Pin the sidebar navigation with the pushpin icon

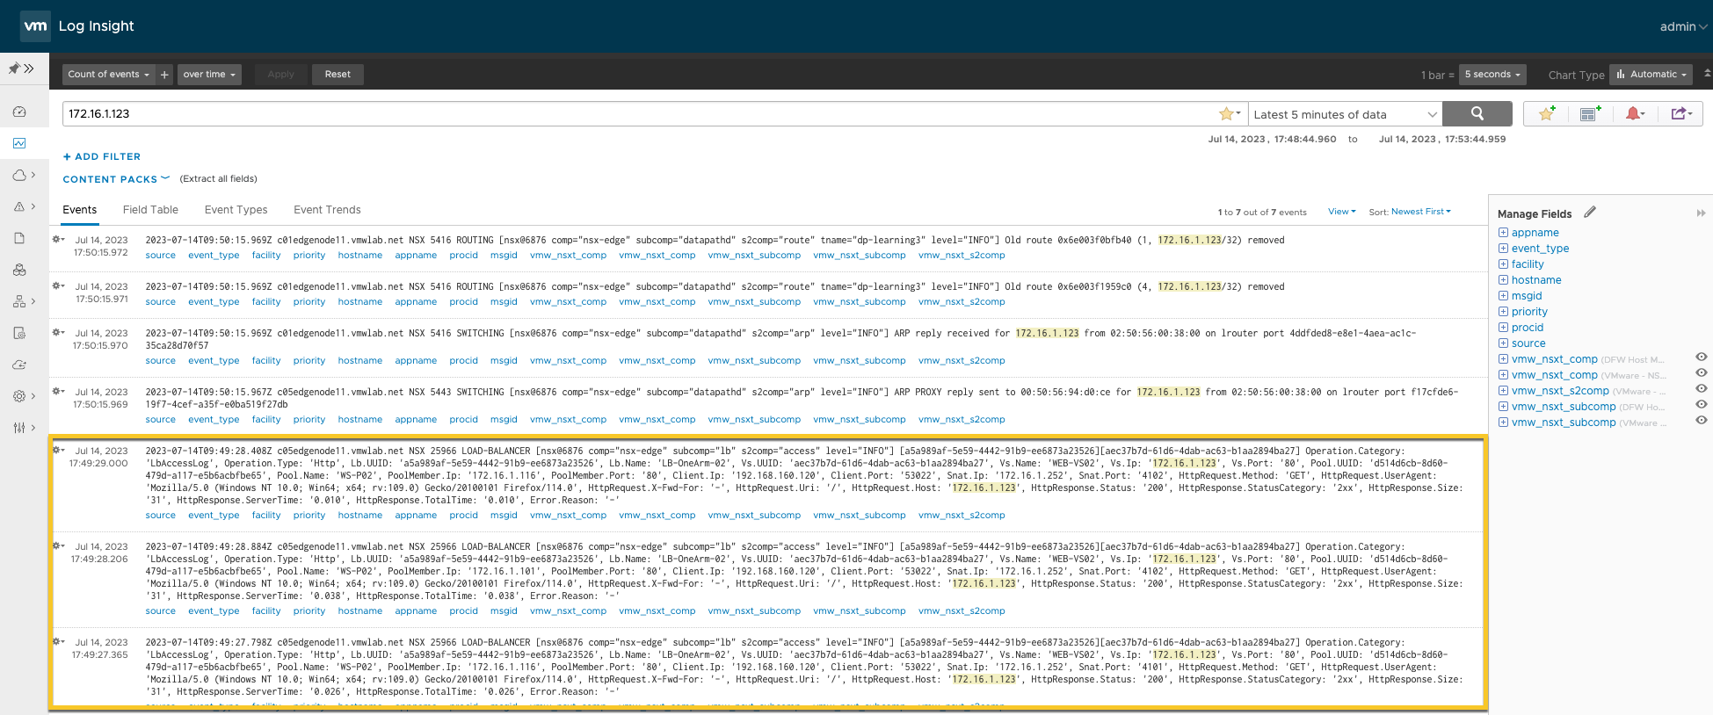(x=14, y=68)
